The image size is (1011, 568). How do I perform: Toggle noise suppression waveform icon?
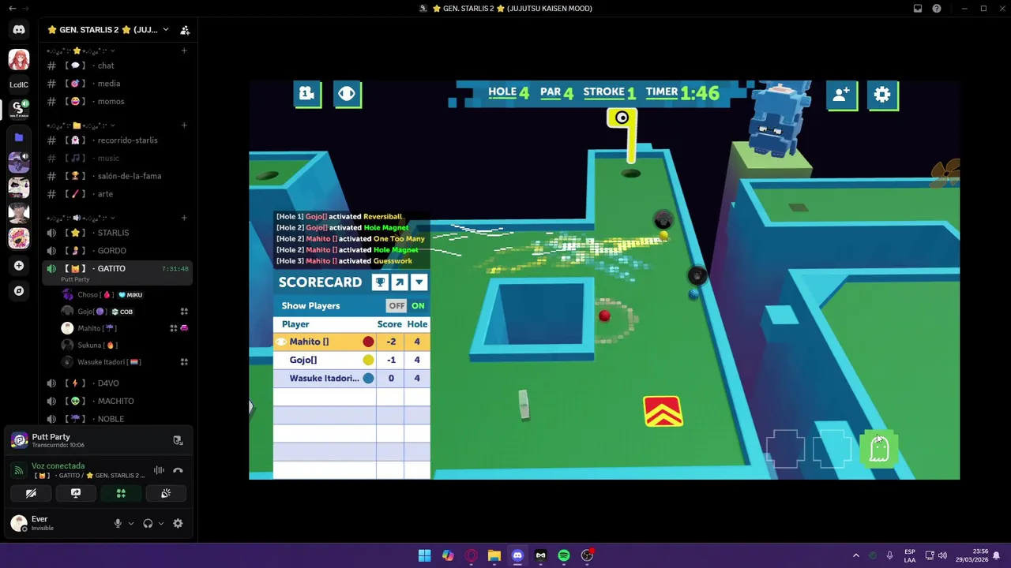coord(159,471)
